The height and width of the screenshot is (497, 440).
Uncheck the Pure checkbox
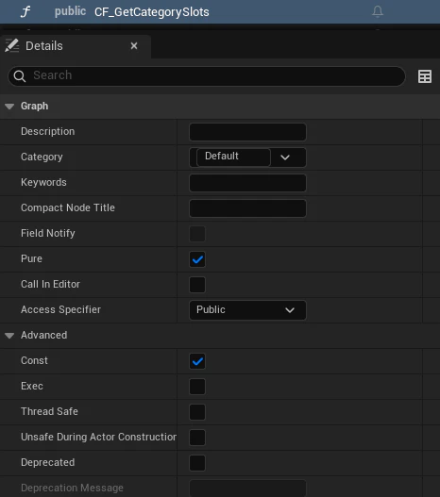click(197, 259)
